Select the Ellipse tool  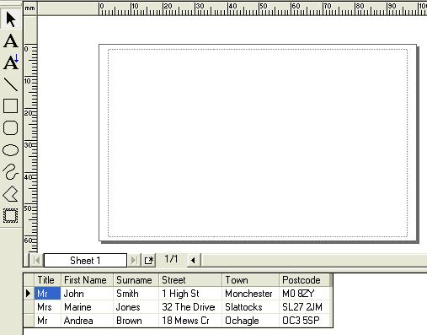pyautogui.click(x=11, y=150)
